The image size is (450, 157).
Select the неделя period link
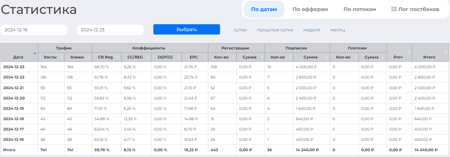pos(312,30)
